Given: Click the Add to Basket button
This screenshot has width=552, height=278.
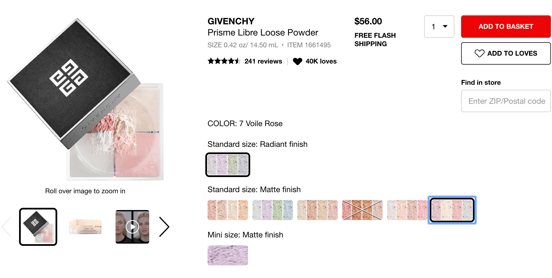Looking at the screenshot, I should coord(506,27).
